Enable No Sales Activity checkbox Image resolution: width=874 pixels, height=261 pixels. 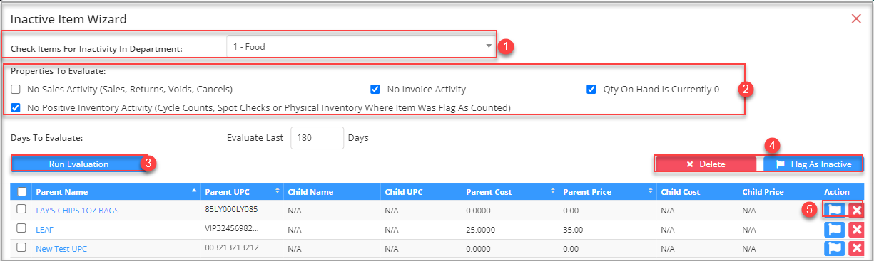(x=16, y=90)
